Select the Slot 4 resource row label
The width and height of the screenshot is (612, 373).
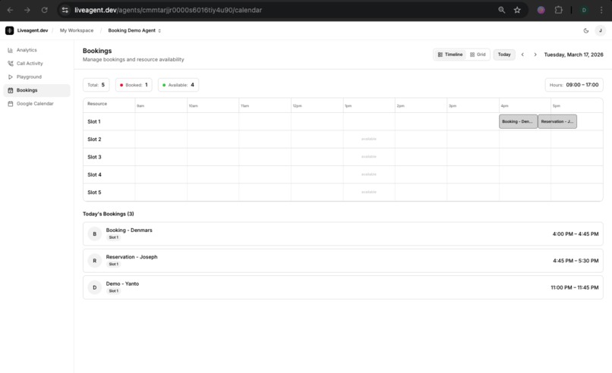[94, 174]
